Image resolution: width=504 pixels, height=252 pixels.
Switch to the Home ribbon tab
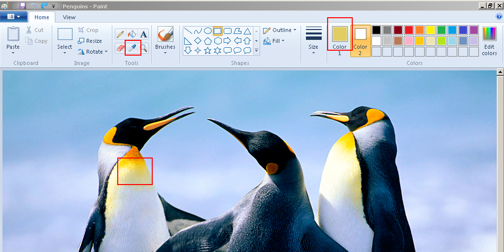(x=42, y=17)
